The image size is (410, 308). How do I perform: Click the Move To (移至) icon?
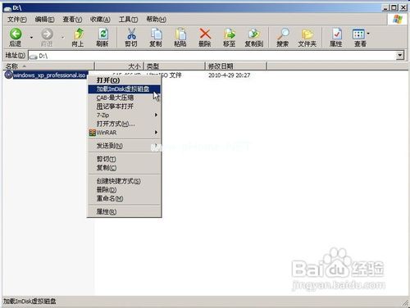pyautogui.click(x=230, y=34)
